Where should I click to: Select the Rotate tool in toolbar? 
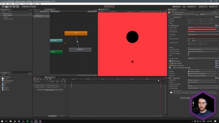(10, 6)
